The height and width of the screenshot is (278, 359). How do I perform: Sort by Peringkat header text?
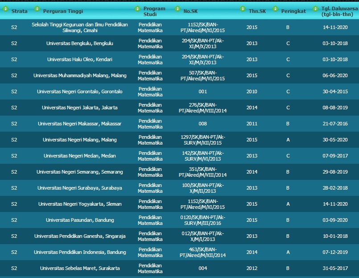coord(293,11)
